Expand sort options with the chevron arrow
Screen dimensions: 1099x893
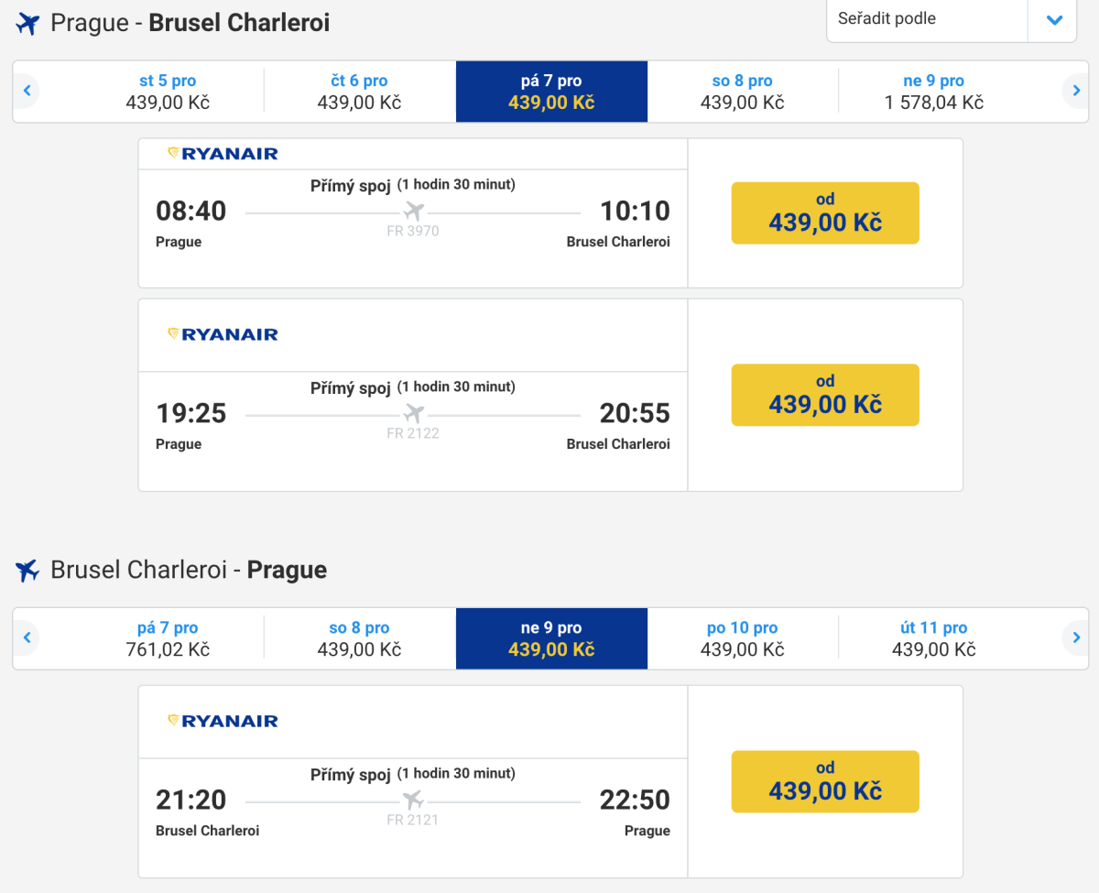point(1054,19)
